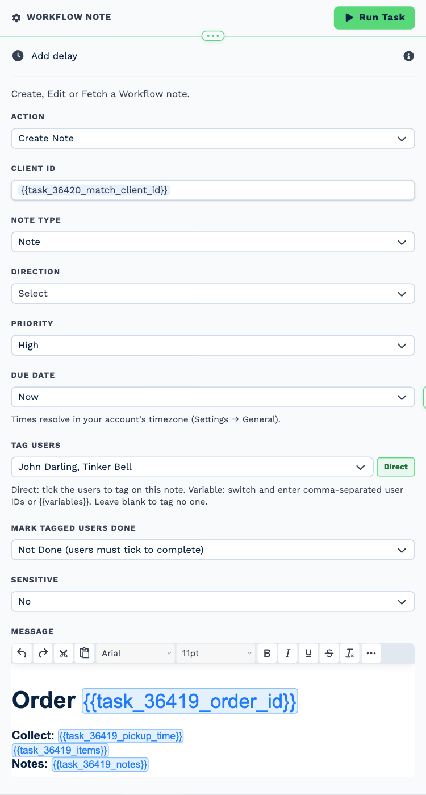Undo last edit in message editor
Viewport: 426px width, 795px height.
click(22, 654)
